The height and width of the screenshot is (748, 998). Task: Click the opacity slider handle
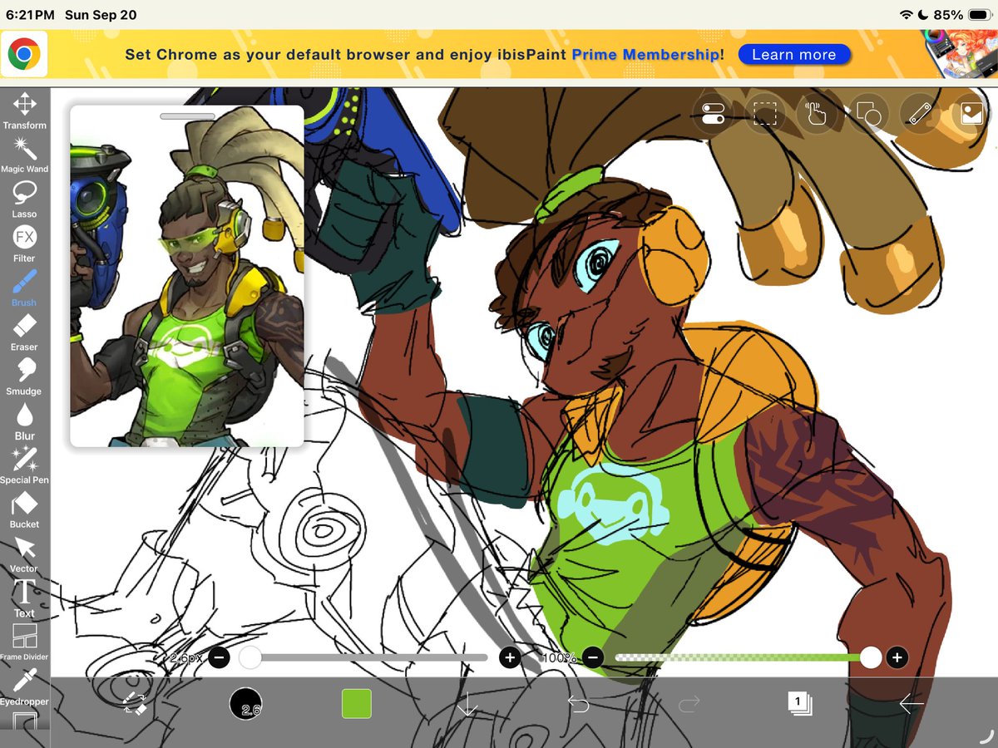click(x=871, y=658)
